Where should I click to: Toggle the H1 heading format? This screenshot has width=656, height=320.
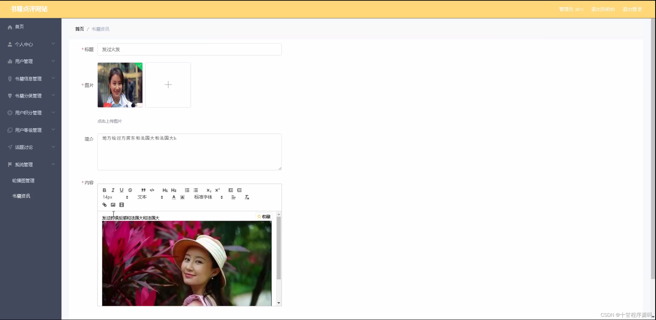pos(165,190)
